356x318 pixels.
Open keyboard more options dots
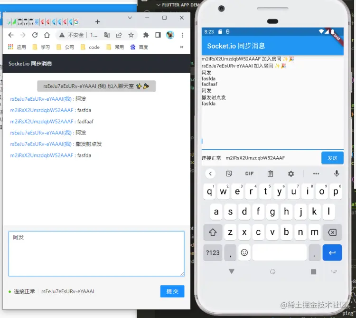click(316, 173)
